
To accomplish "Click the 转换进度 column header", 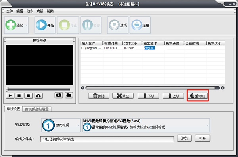I will (x=175, y=43).
